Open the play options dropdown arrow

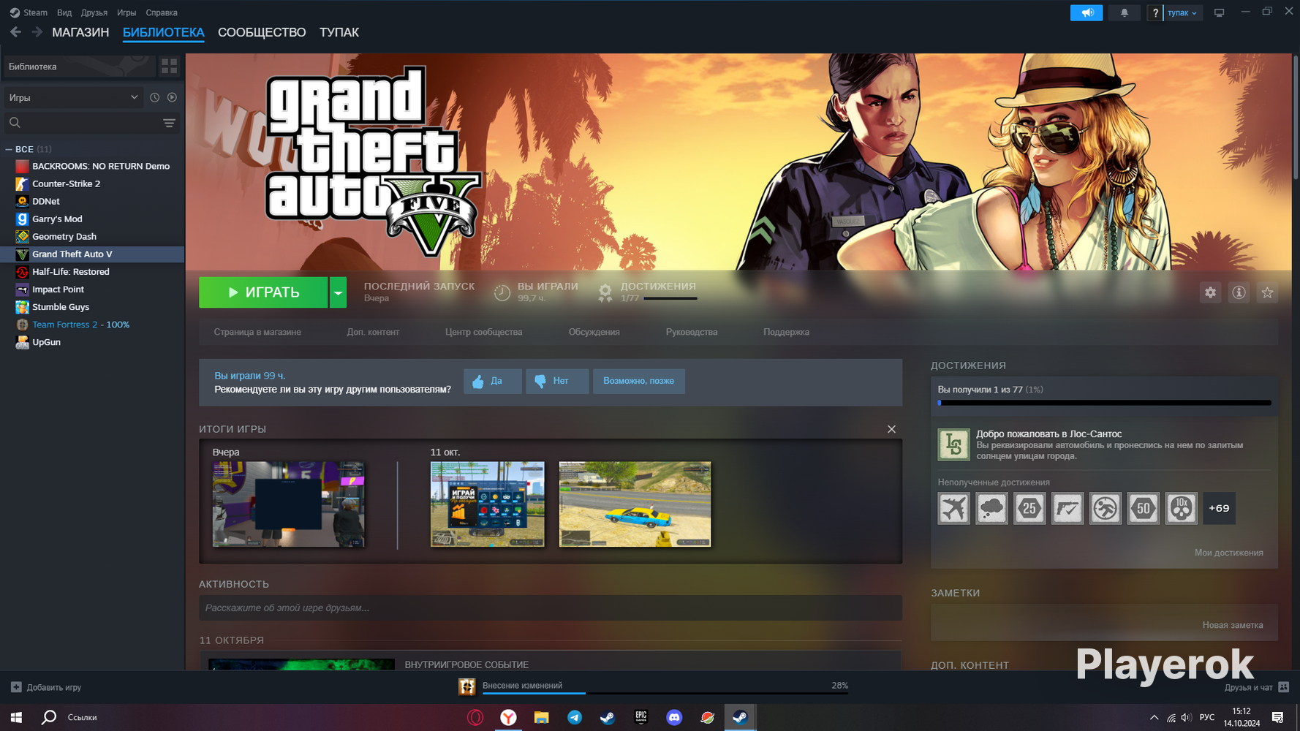pos(338,292)
